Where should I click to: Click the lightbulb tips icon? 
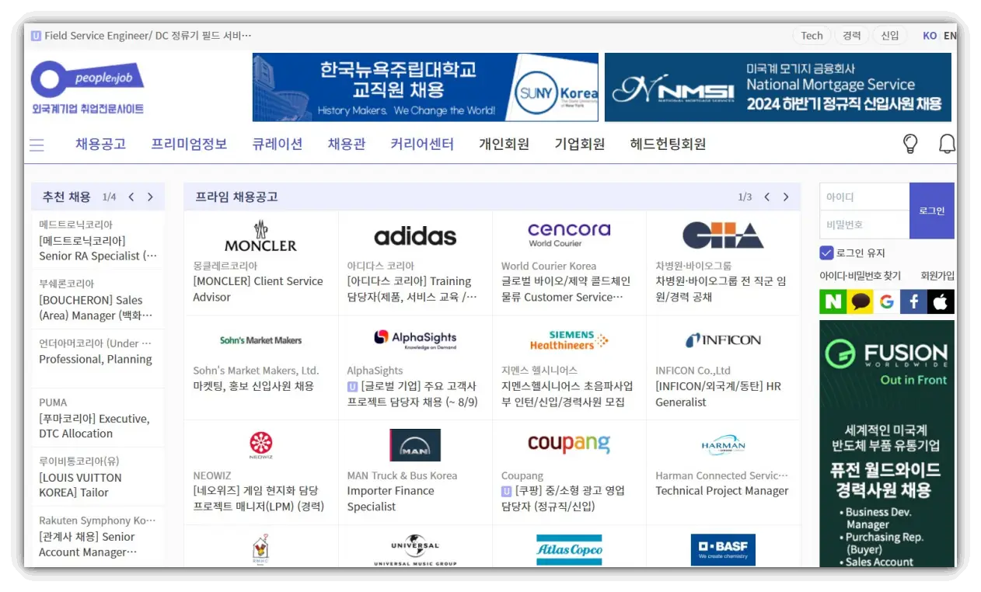[x=909, y=144]
